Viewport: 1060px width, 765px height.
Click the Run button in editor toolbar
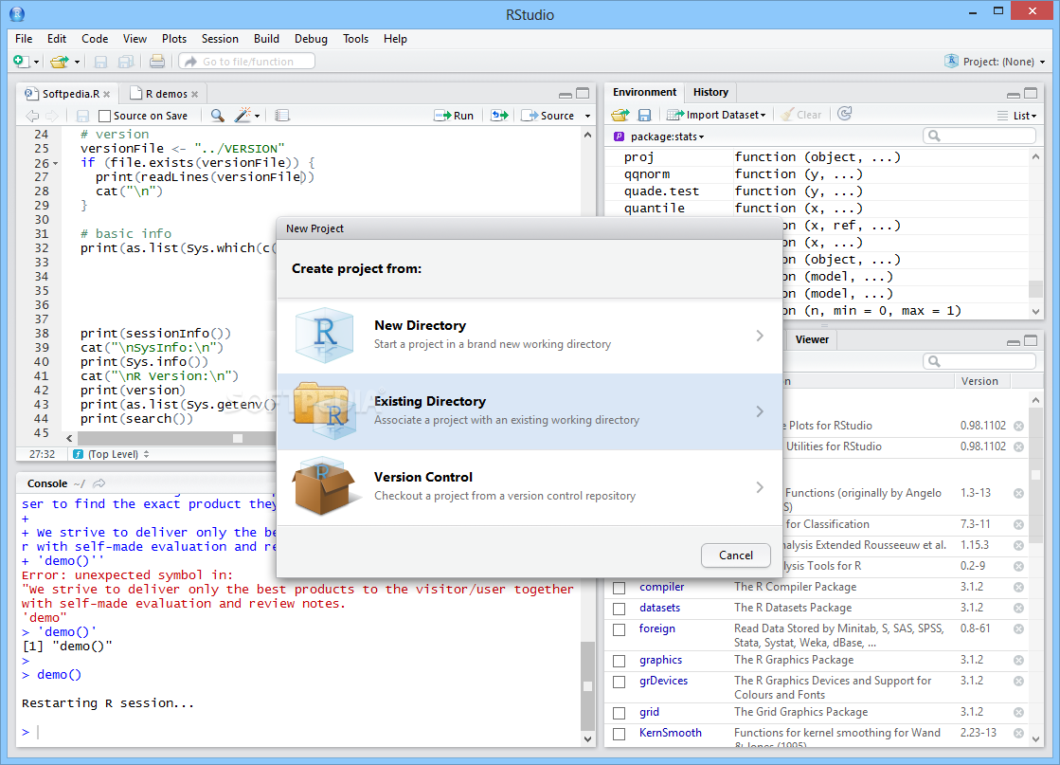[454, 116]
